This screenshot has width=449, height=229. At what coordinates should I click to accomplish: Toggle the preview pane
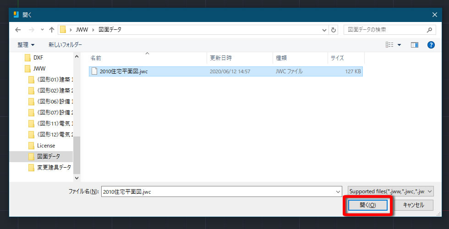point(414,45)
